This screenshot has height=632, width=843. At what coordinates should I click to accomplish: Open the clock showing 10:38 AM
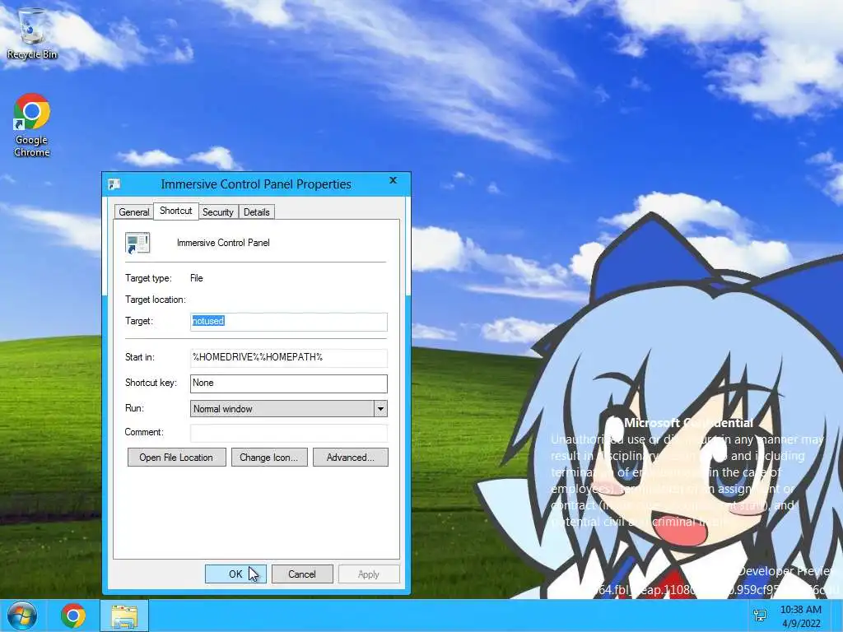(x=800, y=616)
